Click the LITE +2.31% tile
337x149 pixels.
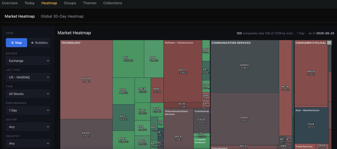click(201, 135)
